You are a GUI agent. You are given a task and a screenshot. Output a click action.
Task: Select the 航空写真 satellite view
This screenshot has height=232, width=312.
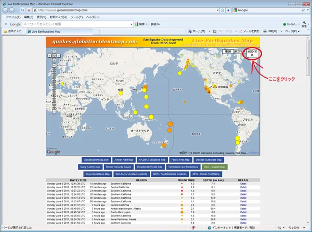point(239,52)
